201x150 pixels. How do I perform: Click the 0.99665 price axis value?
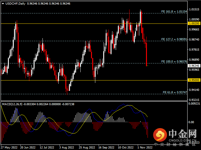tap(194, 30)
